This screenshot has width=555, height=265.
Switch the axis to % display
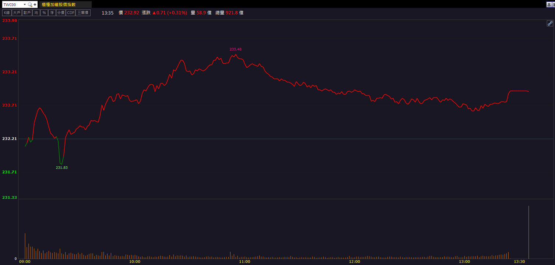(44, 13)
